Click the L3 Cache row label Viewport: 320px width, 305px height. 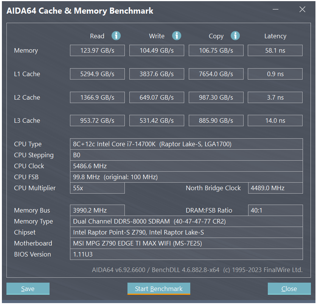27,120
